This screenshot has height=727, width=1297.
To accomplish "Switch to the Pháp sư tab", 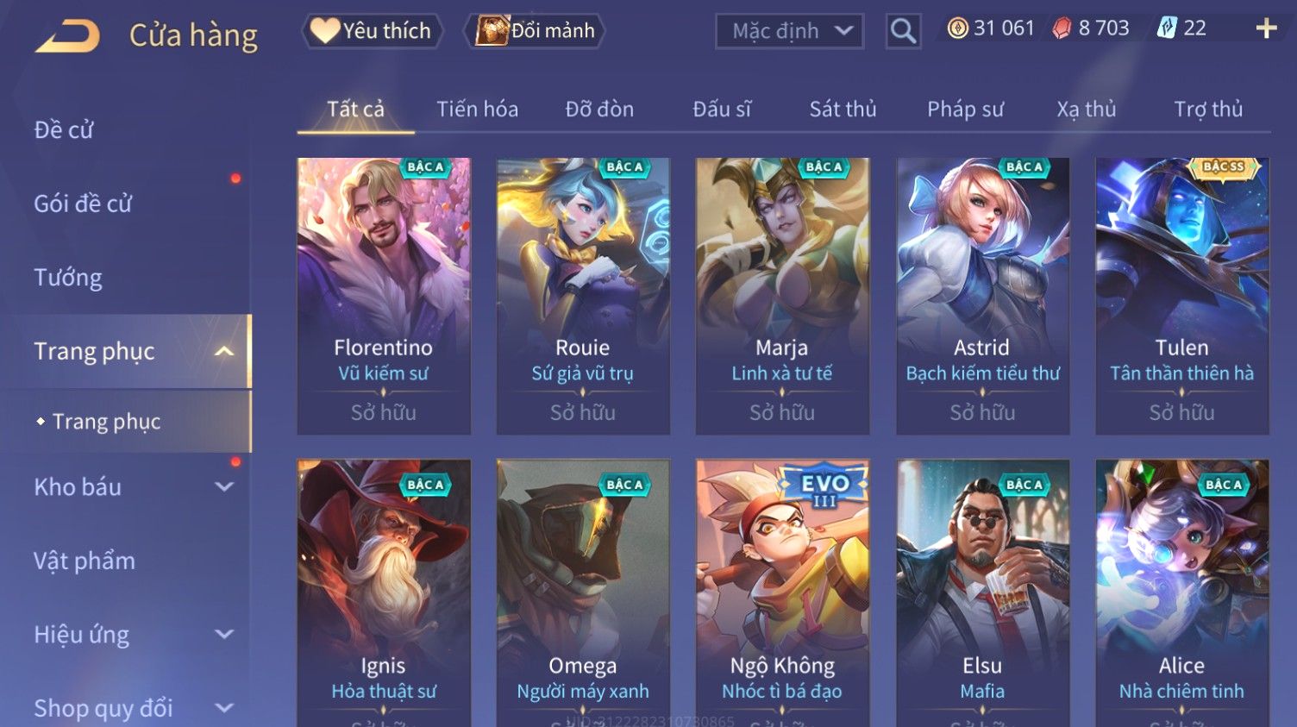I will 965,110.
